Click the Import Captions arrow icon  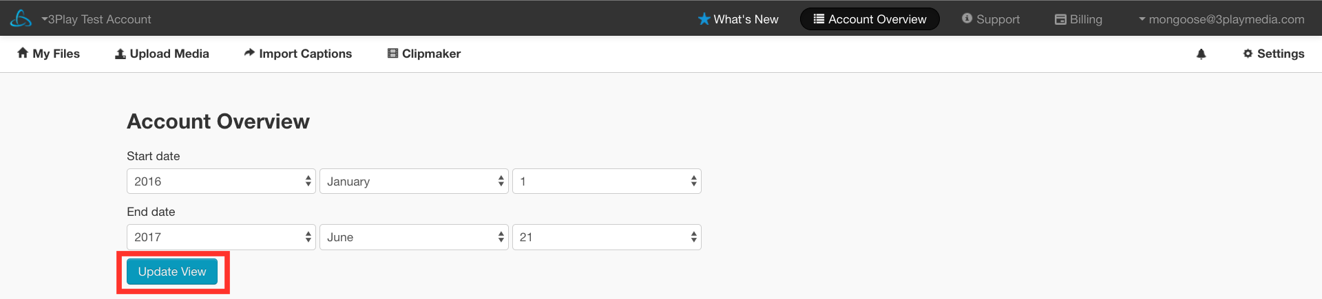[249, 53]
